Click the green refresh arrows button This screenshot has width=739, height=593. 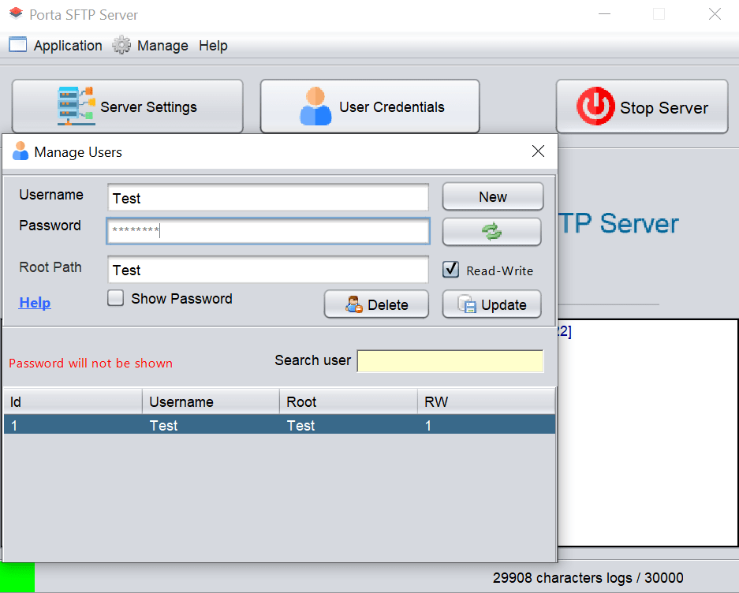[x=491, y=232]
